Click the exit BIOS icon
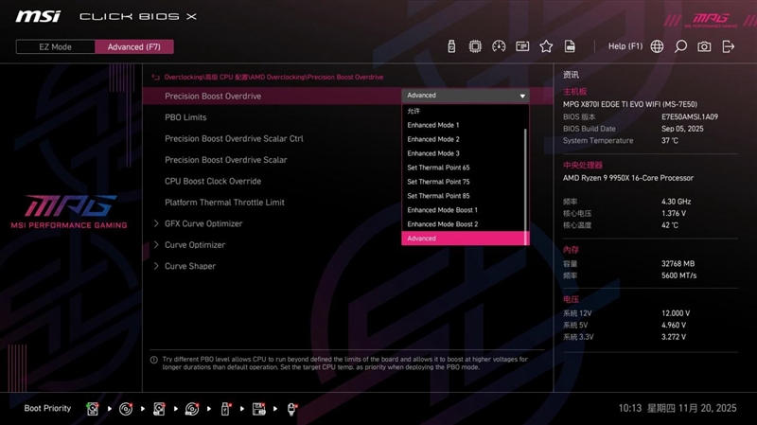Viewport: 757px width, 425px height. [x=728, y=46]
